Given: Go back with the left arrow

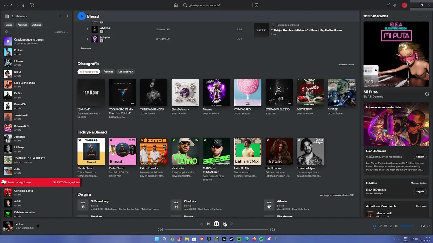Looking at the screenshot, I should [11, 5].
